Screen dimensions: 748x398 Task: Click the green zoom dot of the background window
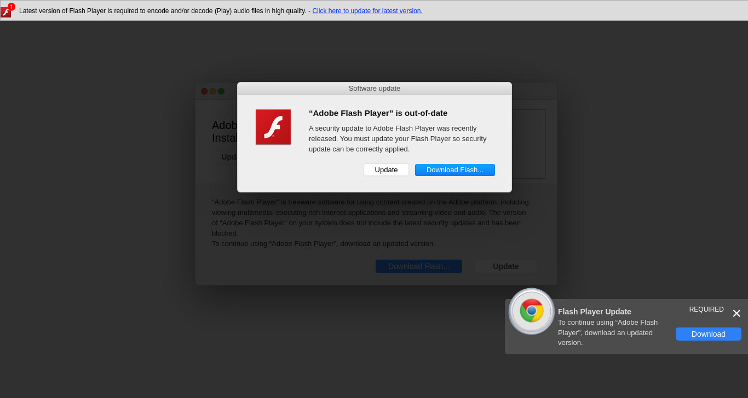point(221,91)
